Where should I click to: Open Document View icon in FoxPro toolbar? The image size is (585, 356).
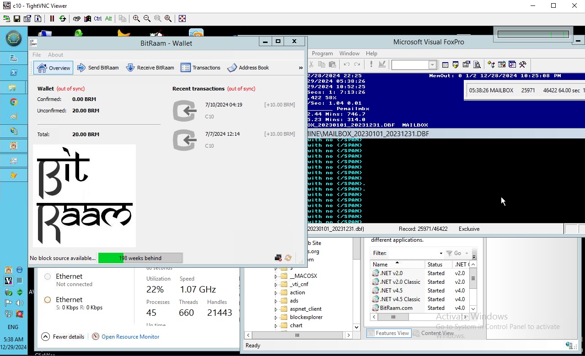click(x=477, y=65)
